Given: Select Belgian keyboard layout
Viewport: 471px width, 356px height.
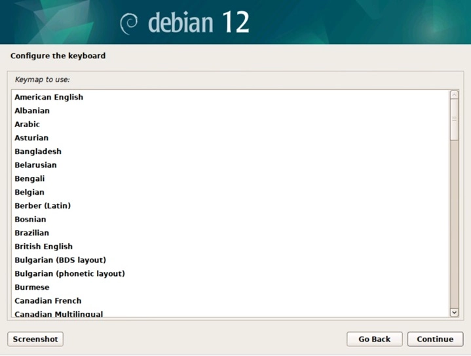Looking at the screenshot, I should click(231, 192).
